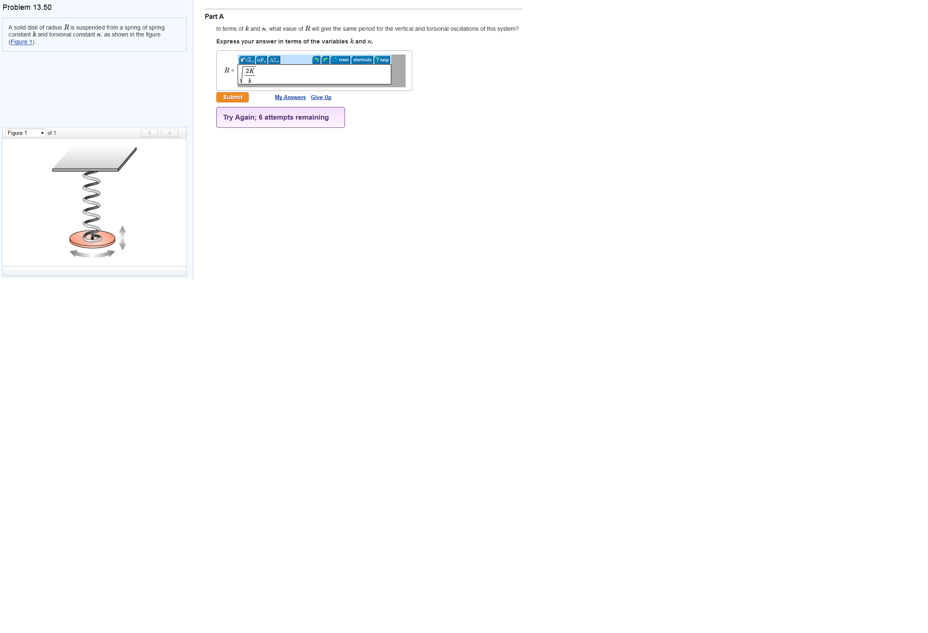Click the torsional rotation arrow under disk
The width and height of the screenshot is (928, 633).
coord(92,254)
